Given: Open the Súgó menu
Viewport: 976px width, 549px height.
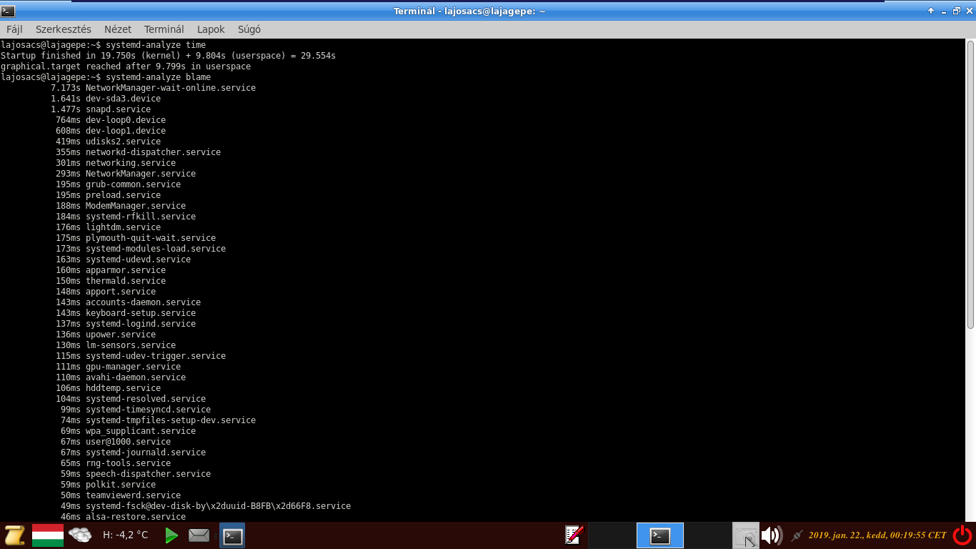Looking at the screenshot, I should tap(249, 29).
